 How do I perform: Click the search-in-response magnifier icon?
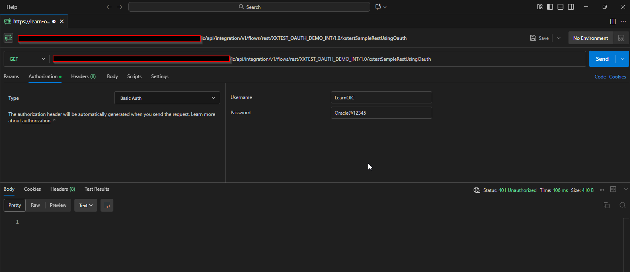point(622,205)
